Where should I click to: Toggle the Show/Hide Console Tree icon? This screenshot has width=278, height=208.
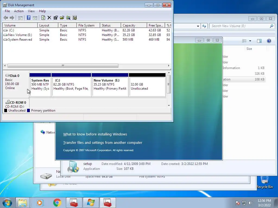[x=20, y=18]
